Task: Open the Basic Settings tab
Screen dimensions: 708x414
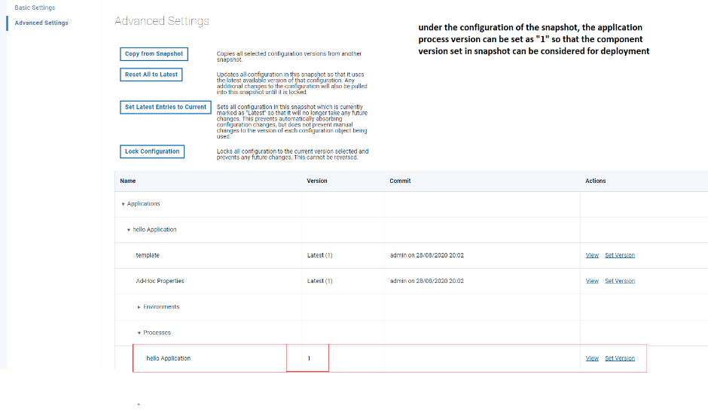Action: click(35, 8)
